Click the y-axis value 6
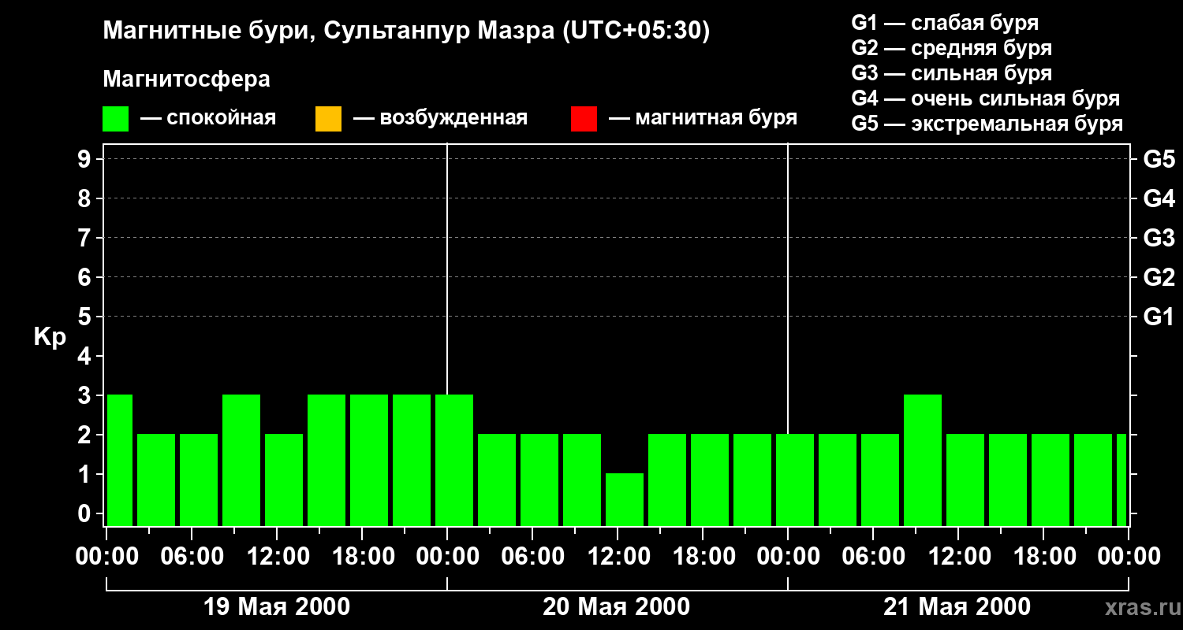The height and width of the screenshot is (630, 1183). 85,277
